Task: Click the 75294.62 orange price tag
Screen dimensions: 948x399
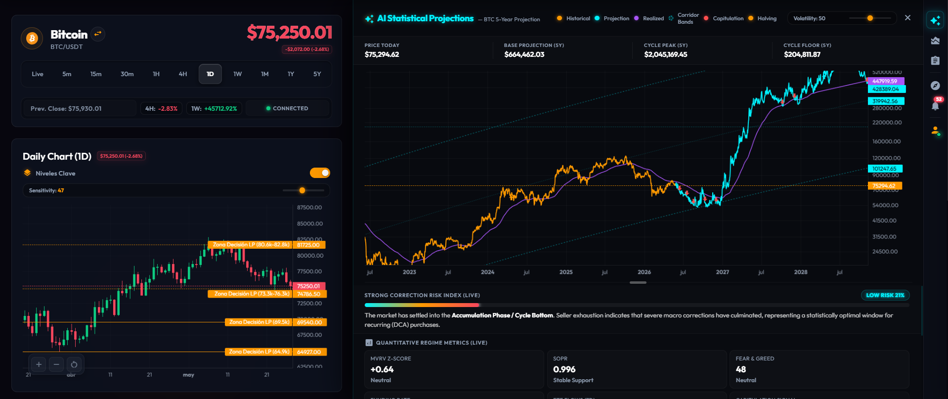Action: [885, 186]
